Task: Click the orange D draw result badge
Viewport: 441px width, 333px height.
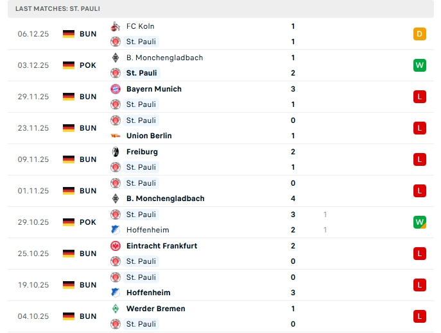Action: (420, 34)
